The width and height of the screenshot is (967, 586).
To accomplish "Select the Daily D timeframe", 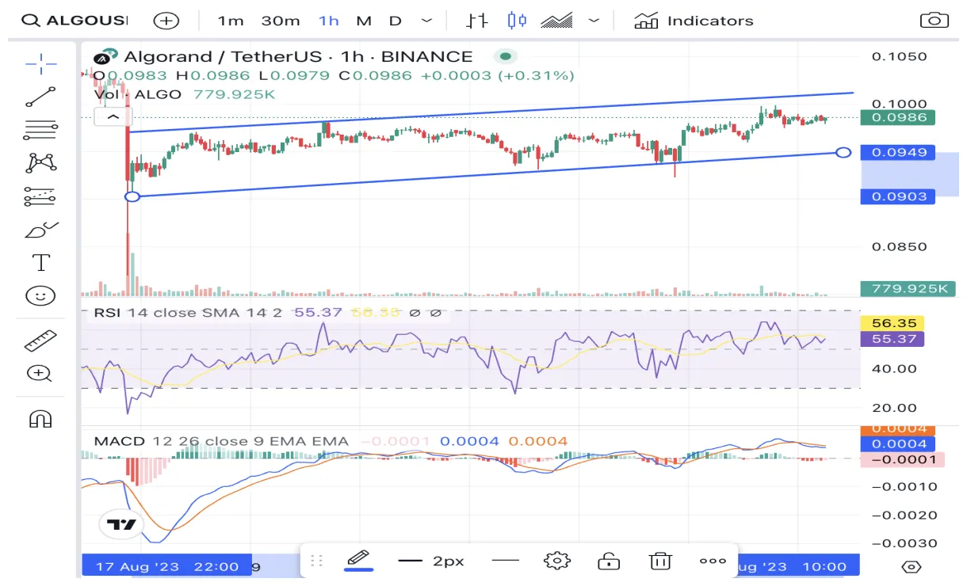I will 395,21.
